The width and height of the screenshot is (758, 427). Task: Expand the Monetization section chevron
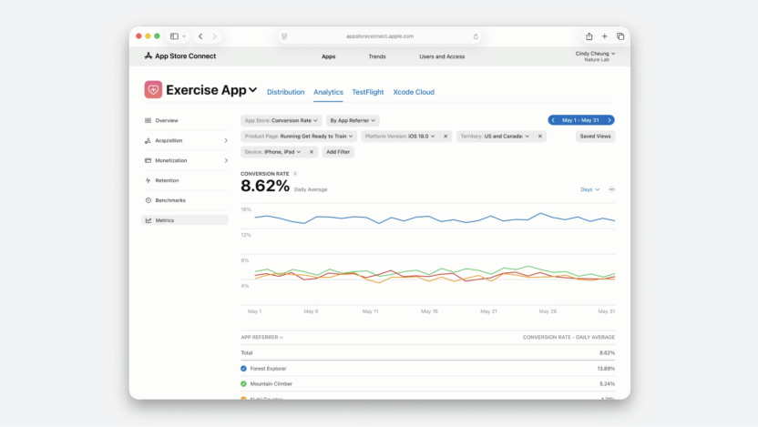(226, 160)
